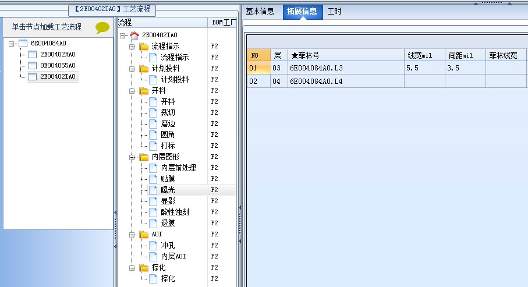Screen dimensions: 528x287
Task: Select the 2E00402HA0 node
Action: [58, 54]
